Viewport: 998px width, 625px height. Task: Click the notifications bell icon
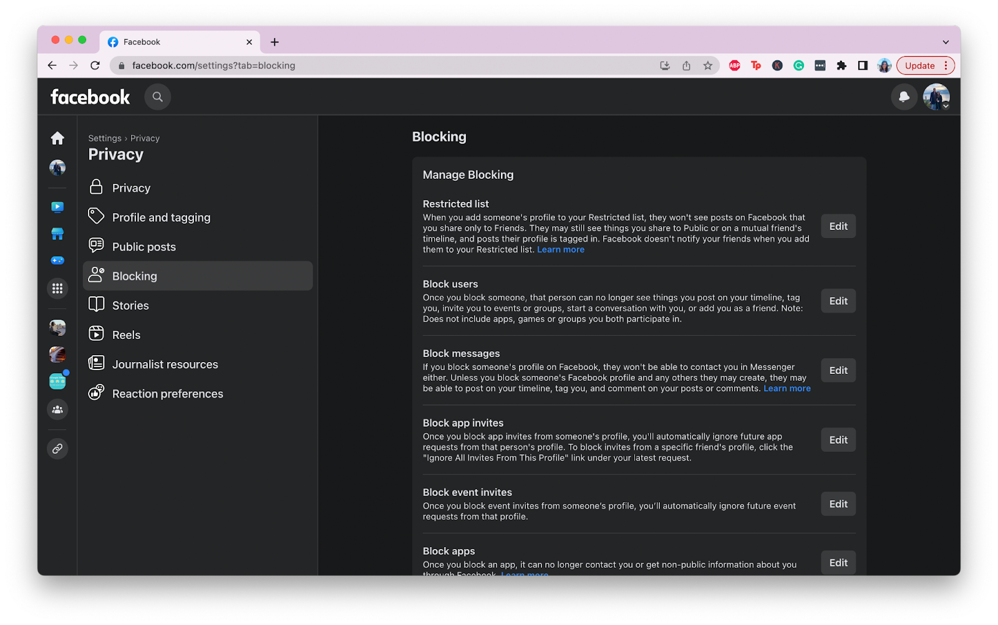tap(904, 97)
